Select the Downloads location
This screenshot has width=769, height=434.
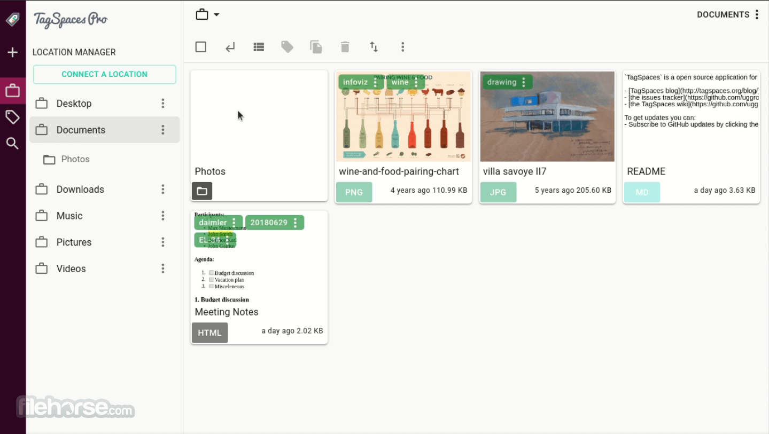[104, 190]
